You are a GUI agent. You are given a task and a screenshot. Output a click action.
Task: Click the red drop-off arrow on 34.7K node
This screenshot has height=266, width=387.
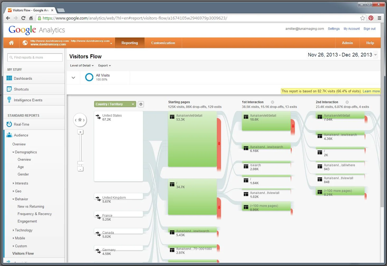tap(219, 207)
